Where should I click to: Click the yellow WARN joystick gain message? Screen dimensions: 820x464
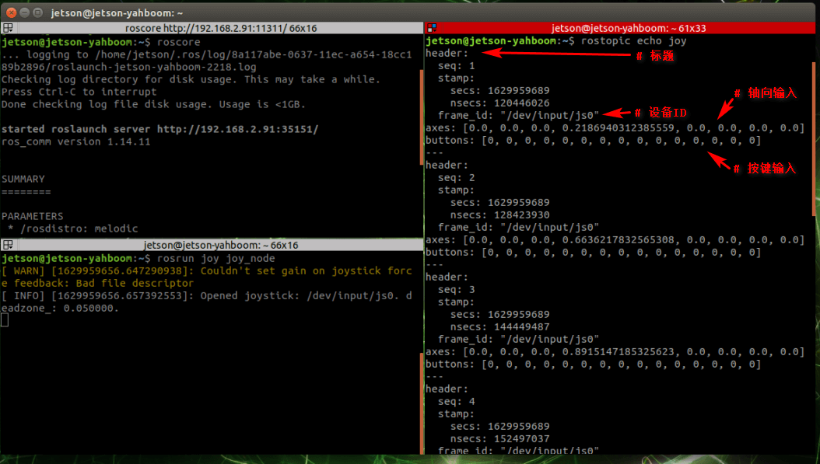coord(207,277)
